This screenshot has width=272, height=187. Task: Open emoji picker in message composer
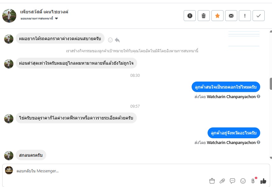(x=243, y=181)
